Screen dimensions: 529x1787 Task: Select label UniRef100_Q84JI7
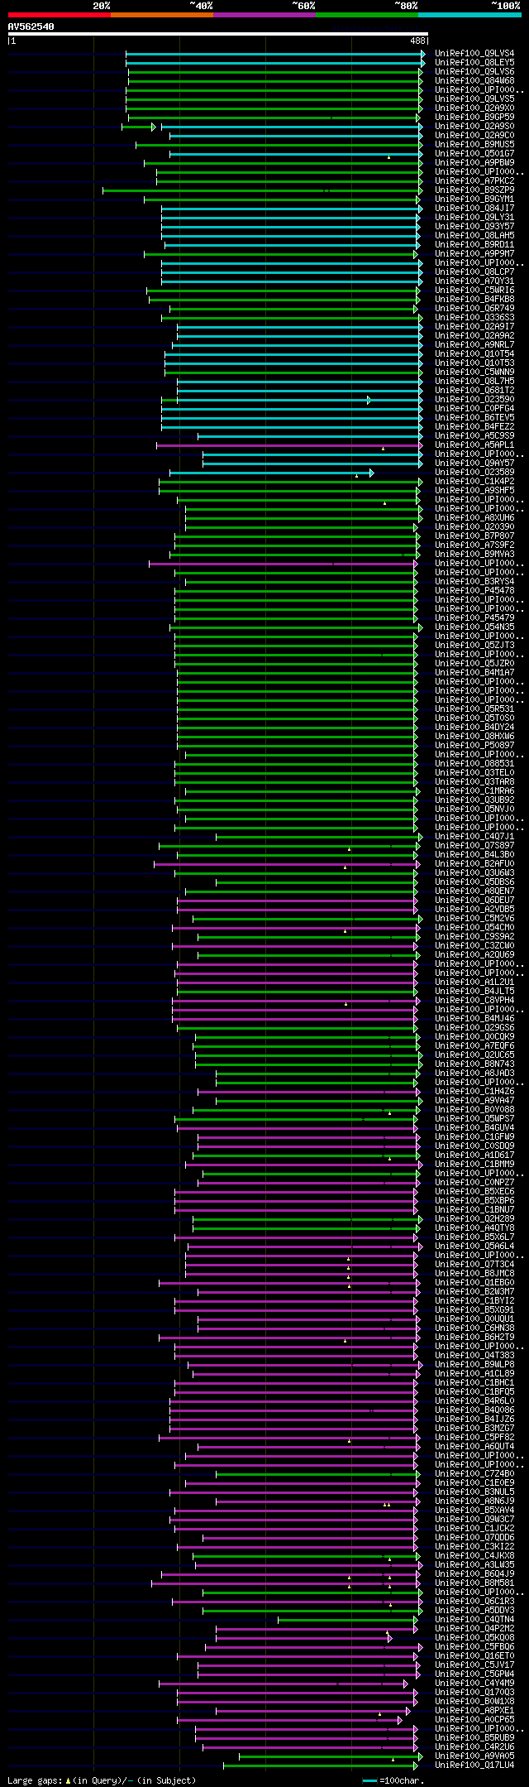(474, 209)
